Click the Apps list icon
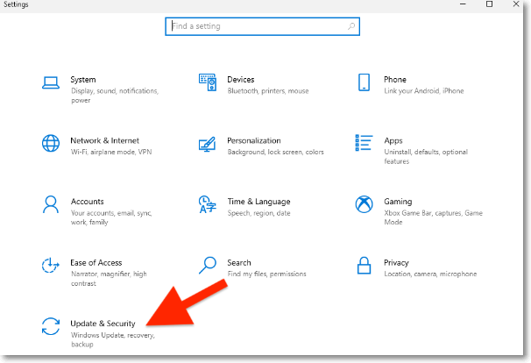Viewport: 531px width, 363px height. coord(364,143)
